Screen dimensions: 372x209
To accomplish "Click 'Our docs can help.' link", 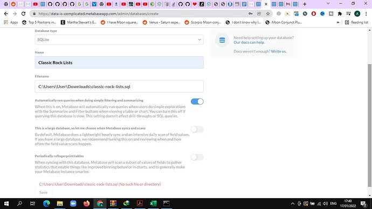I will tap(249, 42).
